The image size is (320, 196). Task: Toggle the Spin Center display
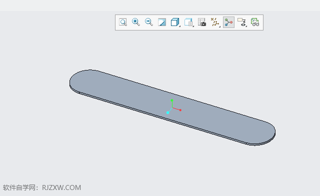coord(228,22)
